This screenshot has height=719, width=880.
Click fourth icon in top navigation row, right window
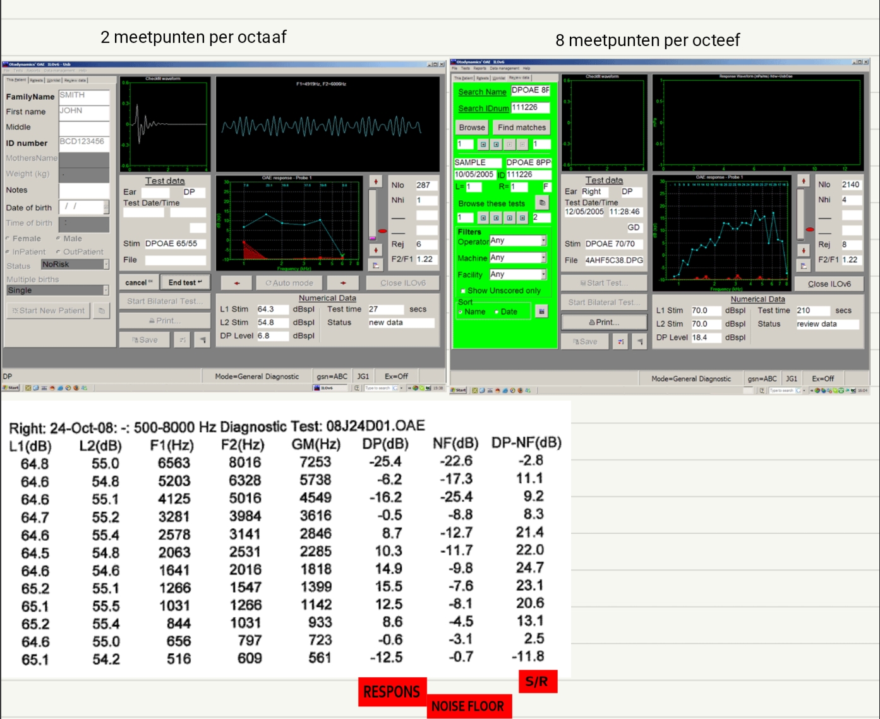pos(522,144)
